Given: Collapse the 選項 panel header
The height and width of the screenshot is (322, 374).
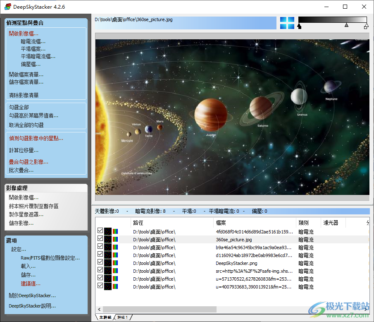Looking at the screenshot, I should coord(46,240).
